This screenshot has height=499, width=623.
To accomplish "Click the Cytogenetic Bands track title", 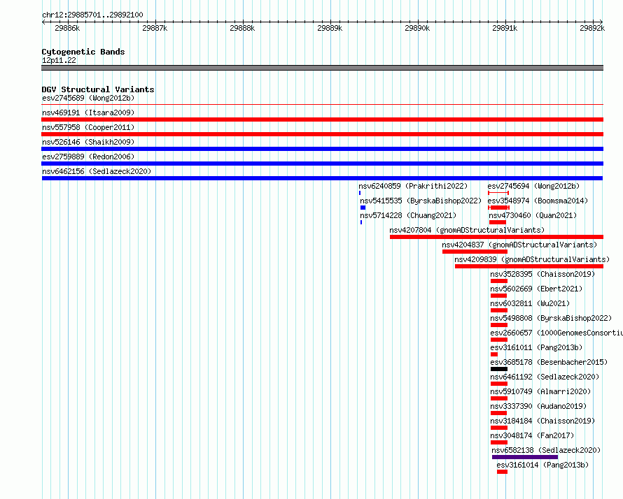I will point(83,52).
